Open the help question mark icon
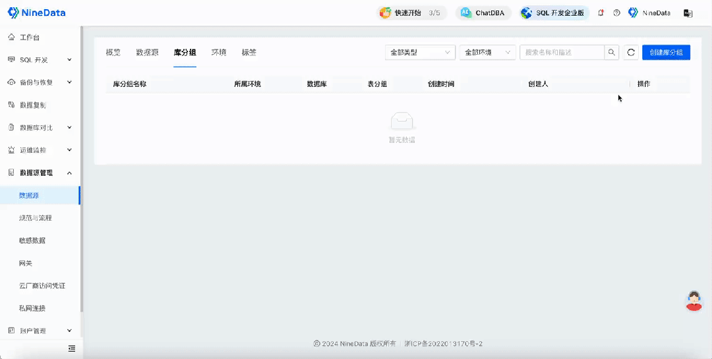Image resolution: width=712 pixels, height=359 pixels. pyautogui.click(x=616, y=13)
